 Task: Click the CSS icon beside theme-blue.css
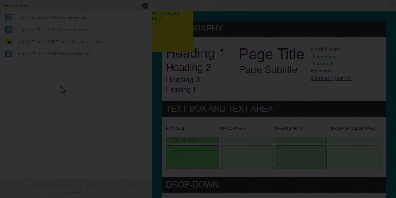pos(9,29)
